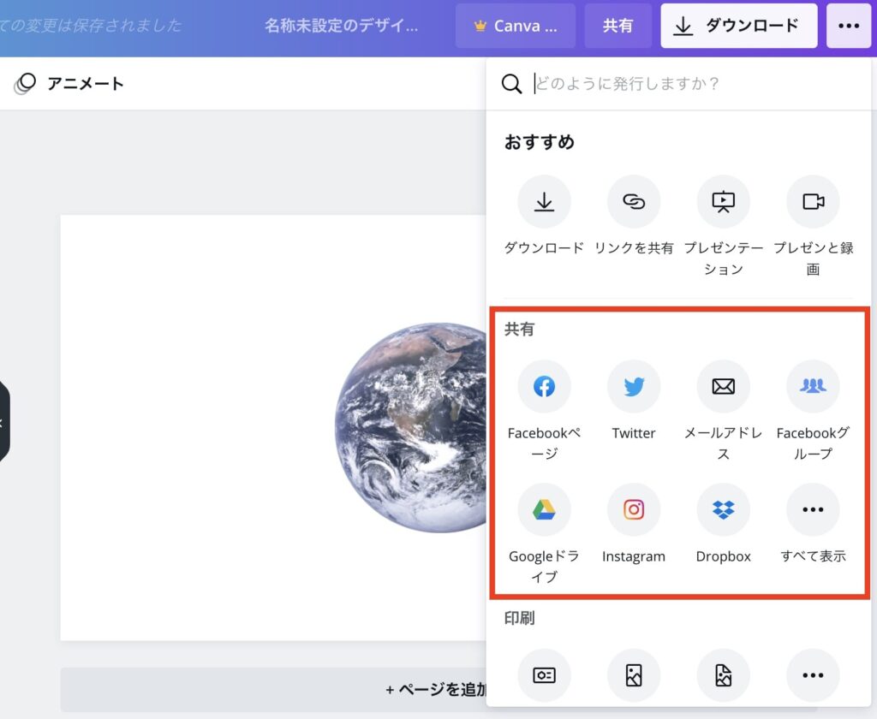Click the dark side-panel collapse handle
The height and width of the screenshot is (719, 877).
4,422
